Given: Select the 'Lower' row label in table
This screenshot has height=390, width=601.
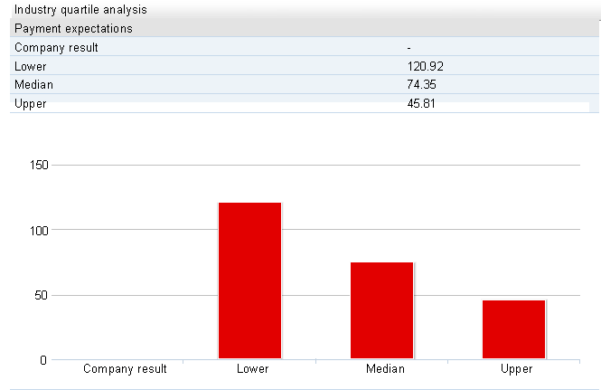Looking at the screenshot, I should pos(31,66).
